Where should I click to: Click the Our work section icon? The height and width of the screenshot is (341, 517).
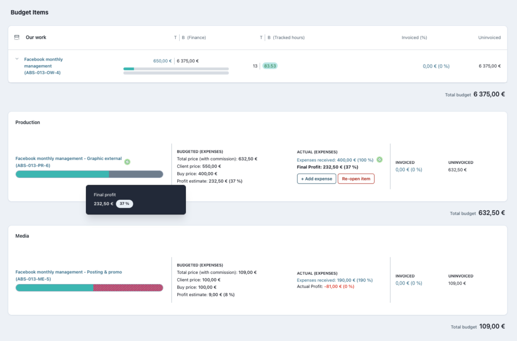[x=17, y=37]
